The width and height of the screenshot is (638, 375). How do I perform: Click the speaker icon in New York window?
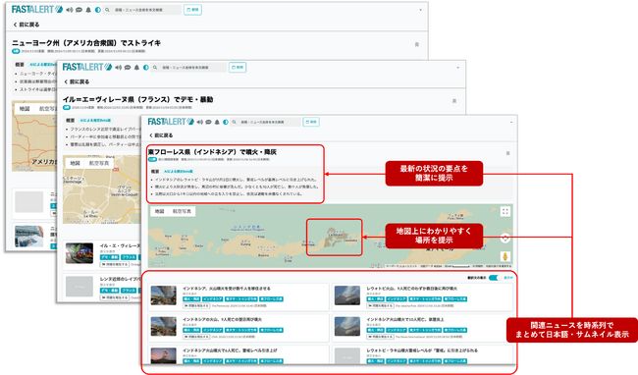(69, 10)
